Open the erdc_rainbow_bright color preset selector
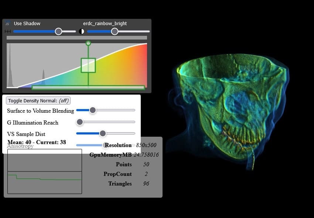The height and width of the screenshot is (218, 314). [105, 23]
